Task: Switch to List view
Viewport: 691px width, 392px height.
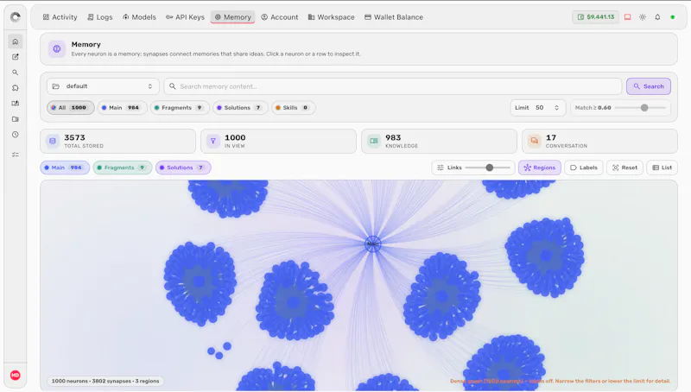Action: [x=662, y=168]
